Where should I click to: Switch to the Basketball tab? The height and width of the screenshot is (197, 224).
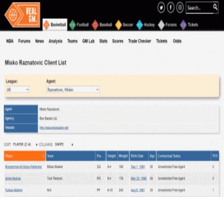coord(55,25)
